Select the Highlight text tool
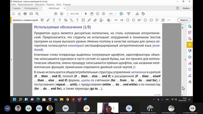The height and width of the screenshot is (114, 203). pos(48,20)
